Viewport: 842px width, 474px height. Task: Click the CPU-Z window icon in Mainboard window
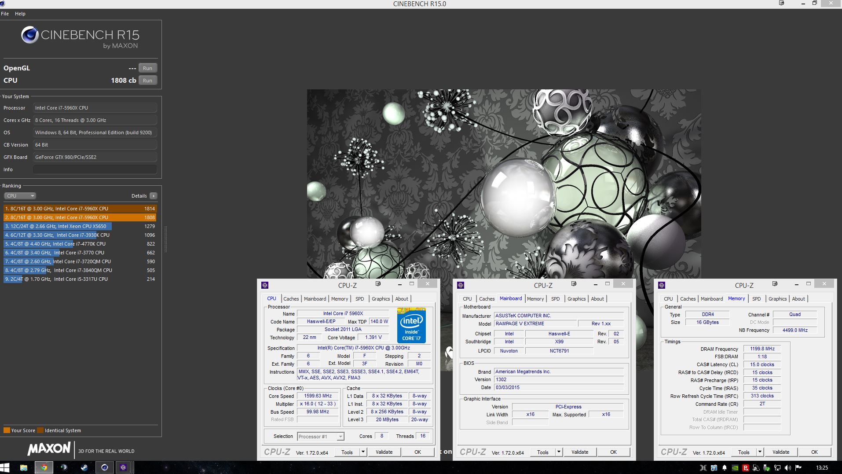point(461,285)
